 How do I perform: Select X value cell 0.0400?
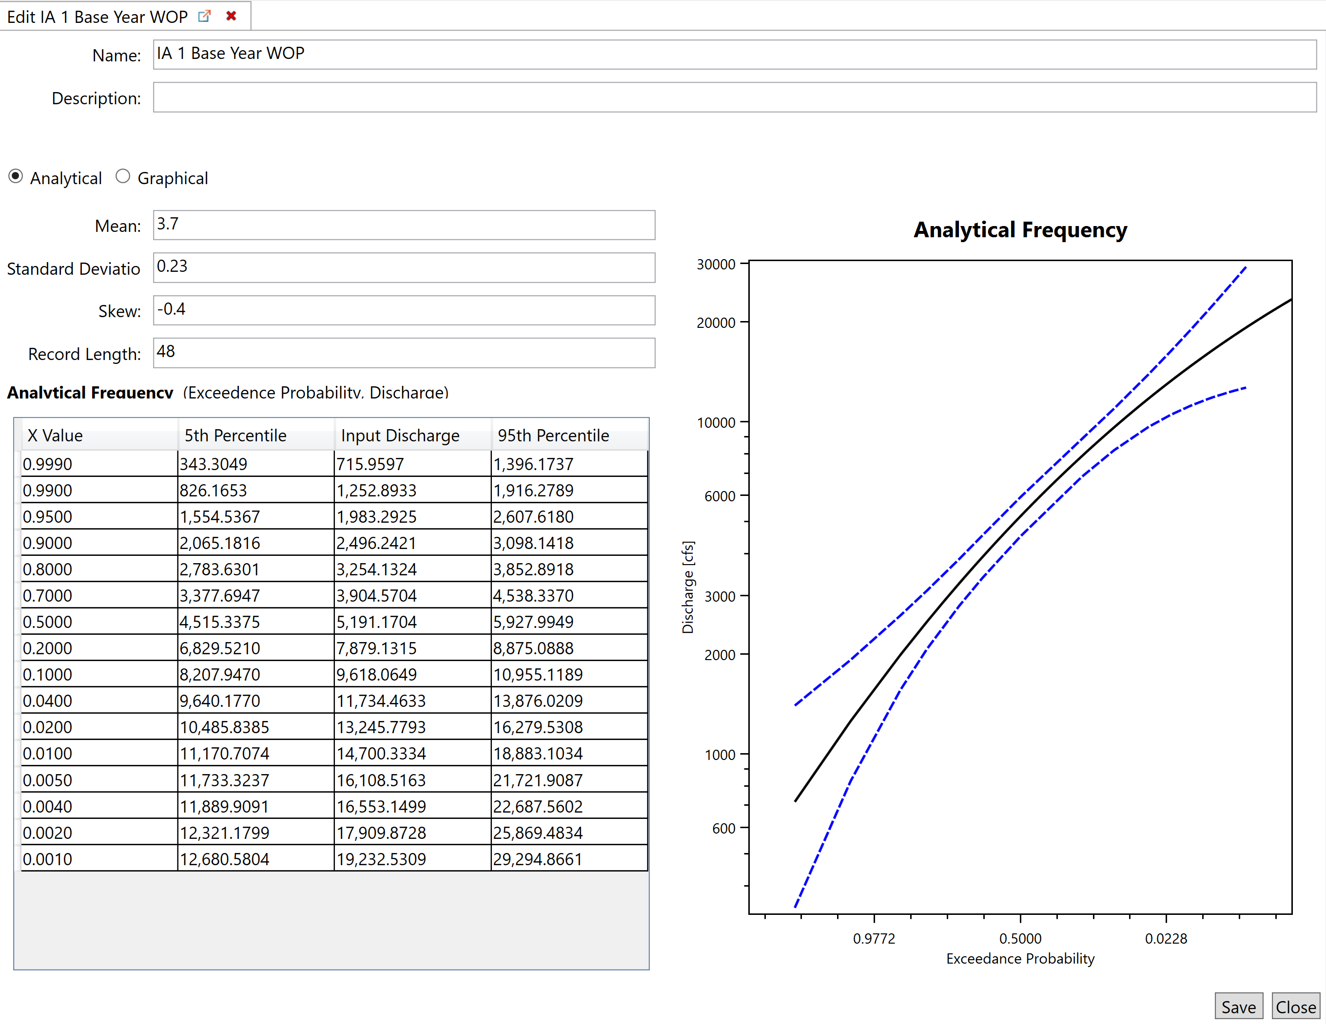pyautogui.click(x=99, y=701)
